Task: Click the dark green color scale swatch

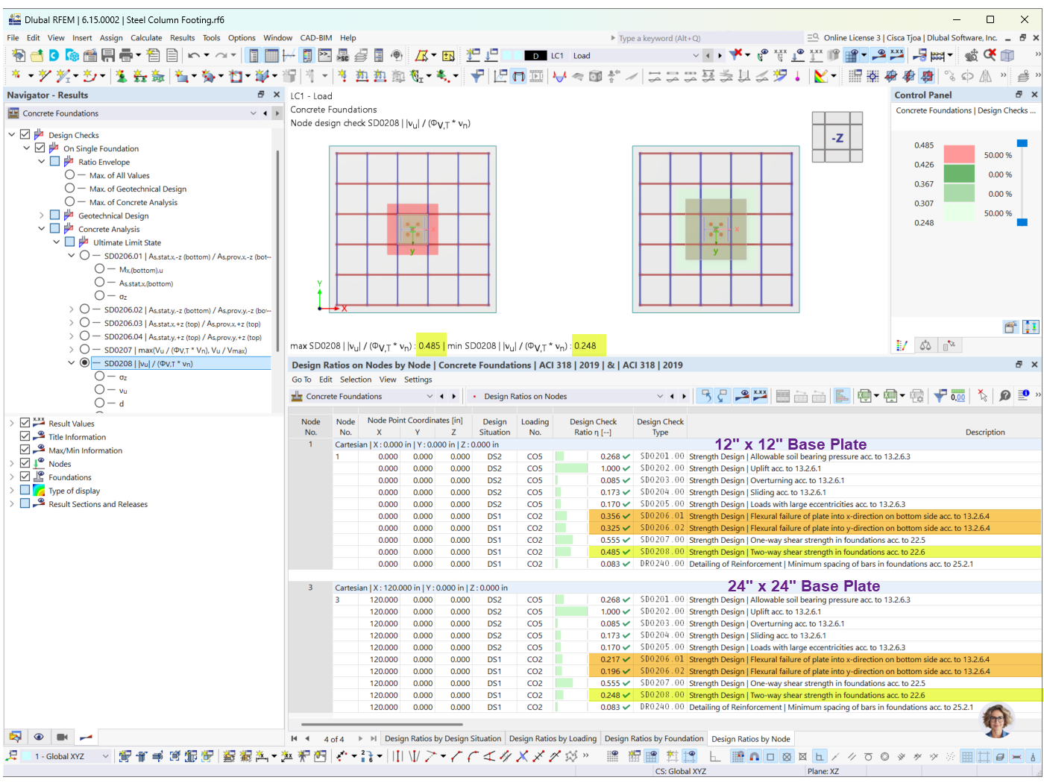Action: coord(959,174)
